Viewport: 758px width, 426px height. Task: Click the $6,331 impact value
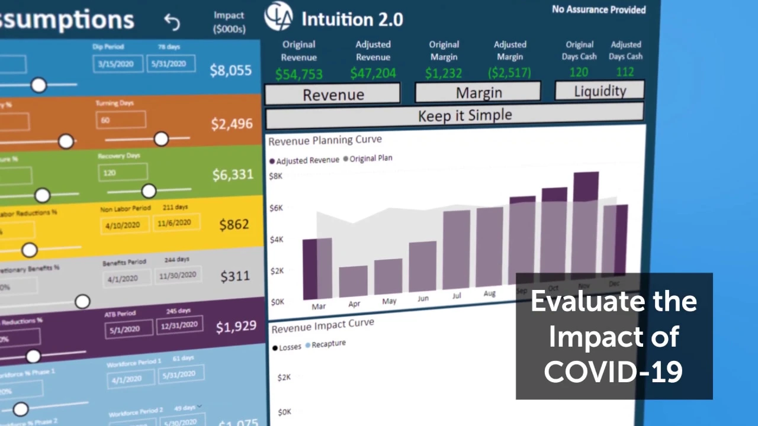[233, 174]
